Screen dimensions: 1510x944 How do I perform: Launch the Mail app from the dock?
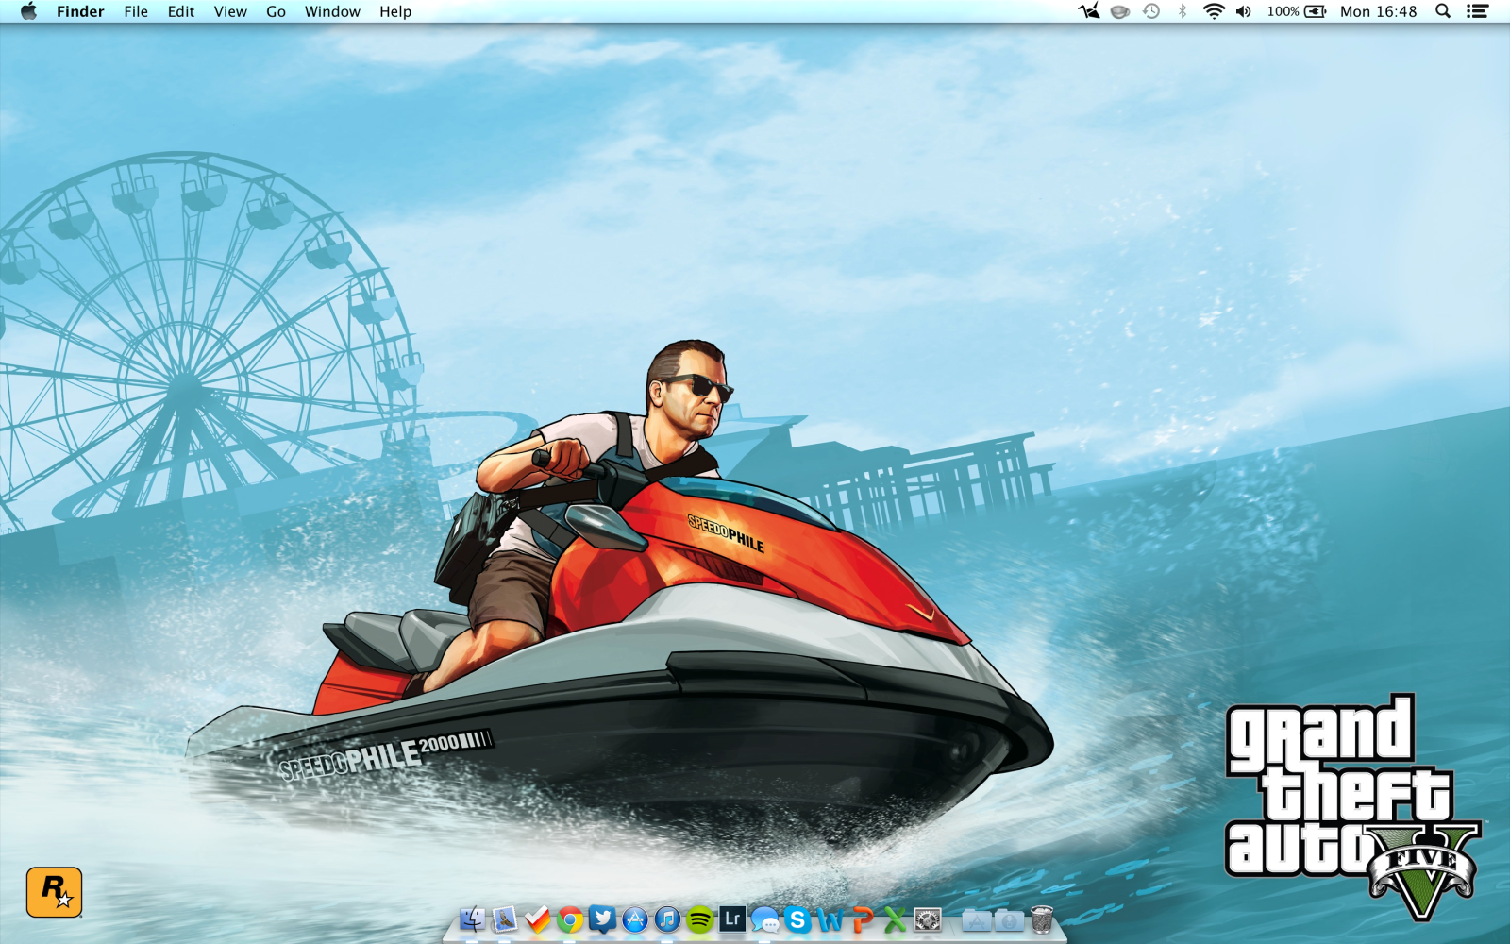505,919
